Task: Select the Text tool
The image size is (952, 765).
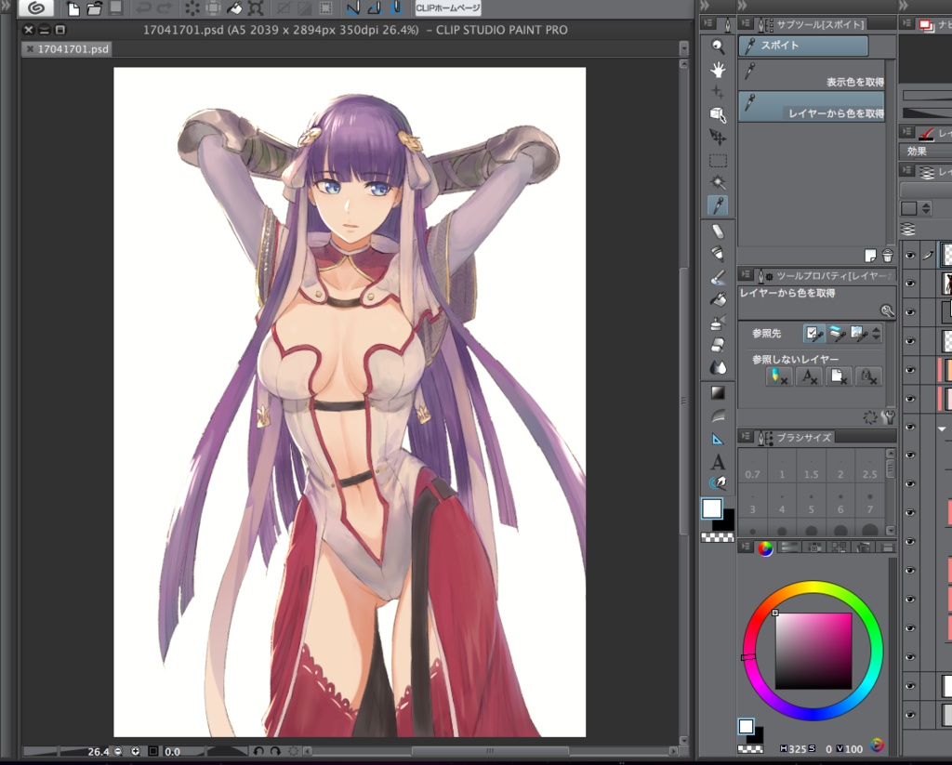Action: [x=718, y=462]
